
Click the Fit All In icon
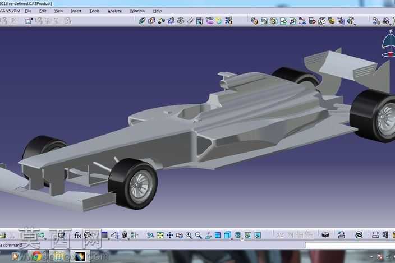(160, 236)
